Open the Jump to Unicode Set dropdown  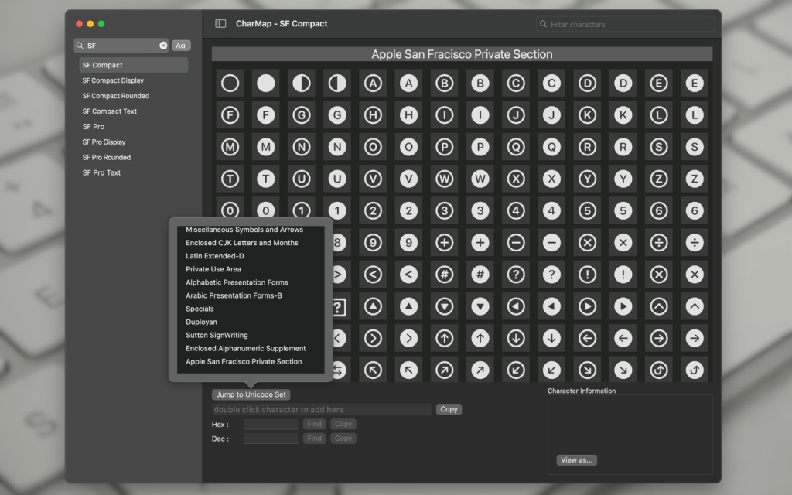pyautogui.click(x=251, y=394)
